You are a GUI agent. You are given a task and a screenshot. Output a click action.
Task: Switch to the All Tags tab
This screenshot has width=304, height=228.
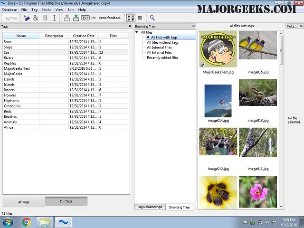(x=24, y=202)
